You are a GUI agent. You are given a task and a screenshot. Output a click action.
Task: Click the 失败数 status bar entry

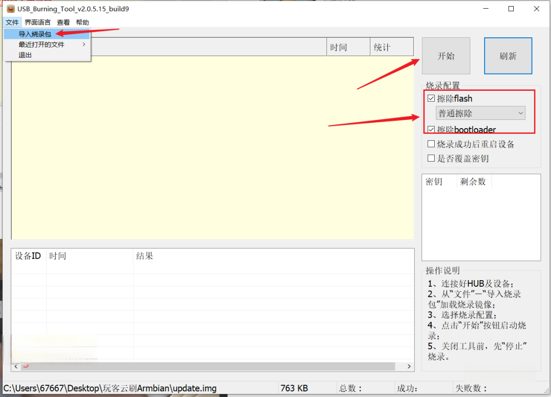(x=471, y=388)
